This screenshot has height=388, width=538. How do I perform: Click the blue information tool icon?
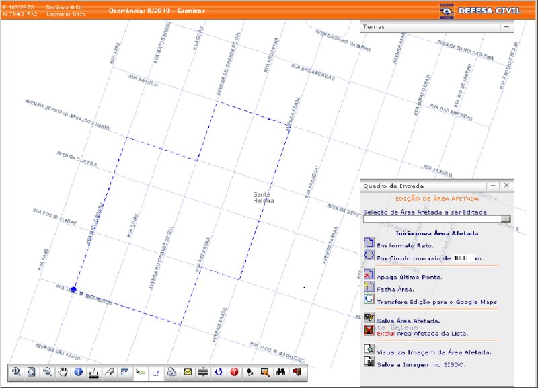point(78,371)
